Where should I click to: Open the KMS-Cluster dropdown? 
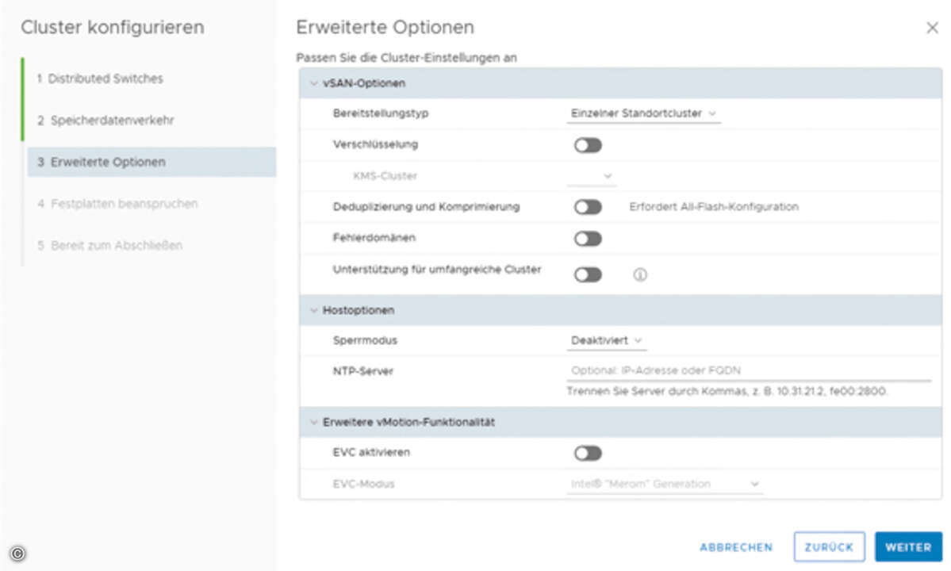[592, 176]
